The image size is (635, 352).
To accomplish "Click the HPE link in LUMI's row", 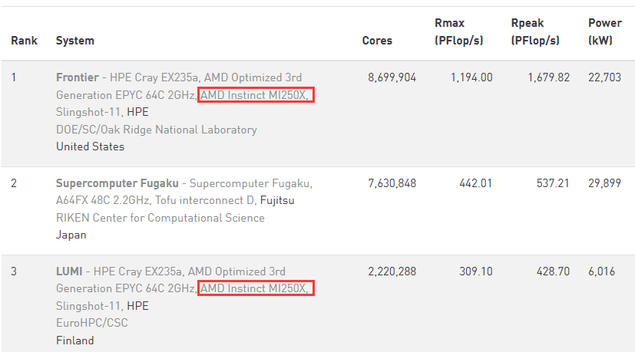I will pyautogui.click(x=137, y=306).
